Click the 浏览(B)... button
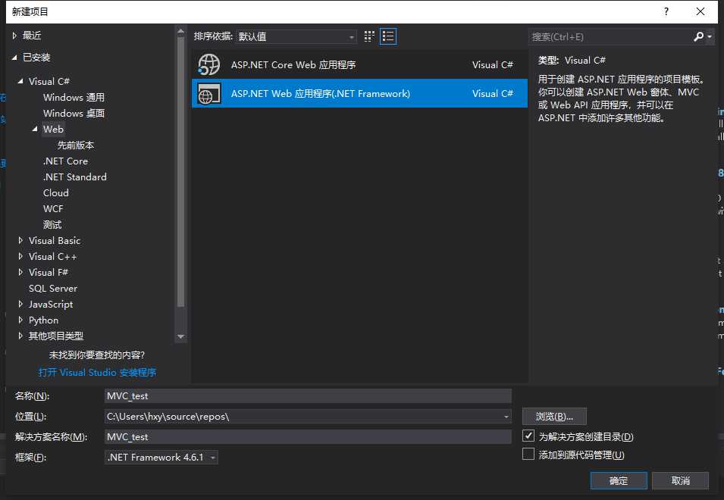 coord(554,417)
